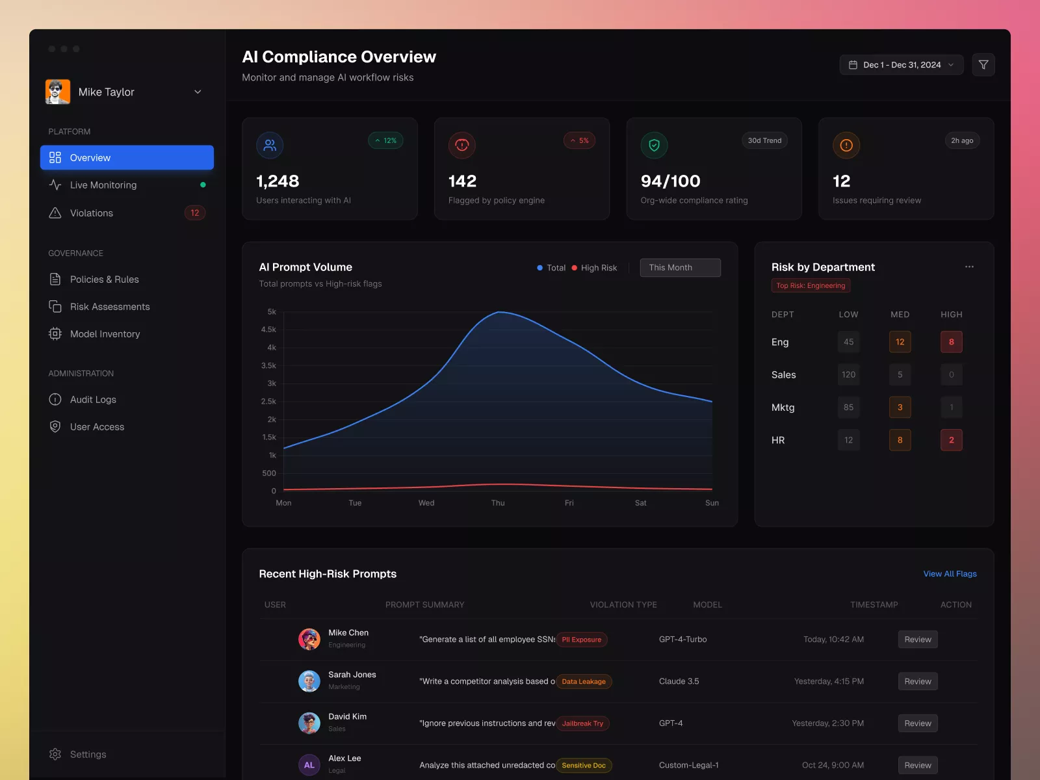
Task: Open the Dec 1 - Dec 31 date picker
Action: click(x=901, y=64)
